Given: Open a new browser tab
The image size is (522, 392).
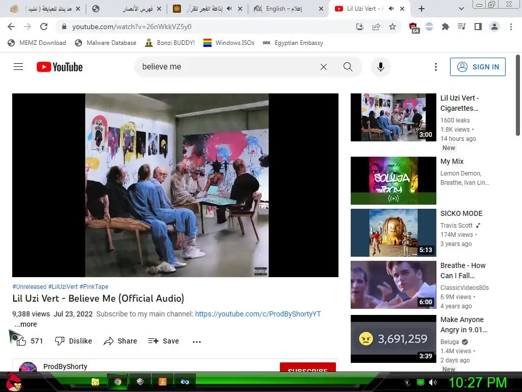Looking at the screenshot, I should tap(422, 9).
